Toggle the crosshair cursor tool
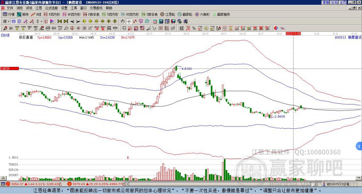 129,21
